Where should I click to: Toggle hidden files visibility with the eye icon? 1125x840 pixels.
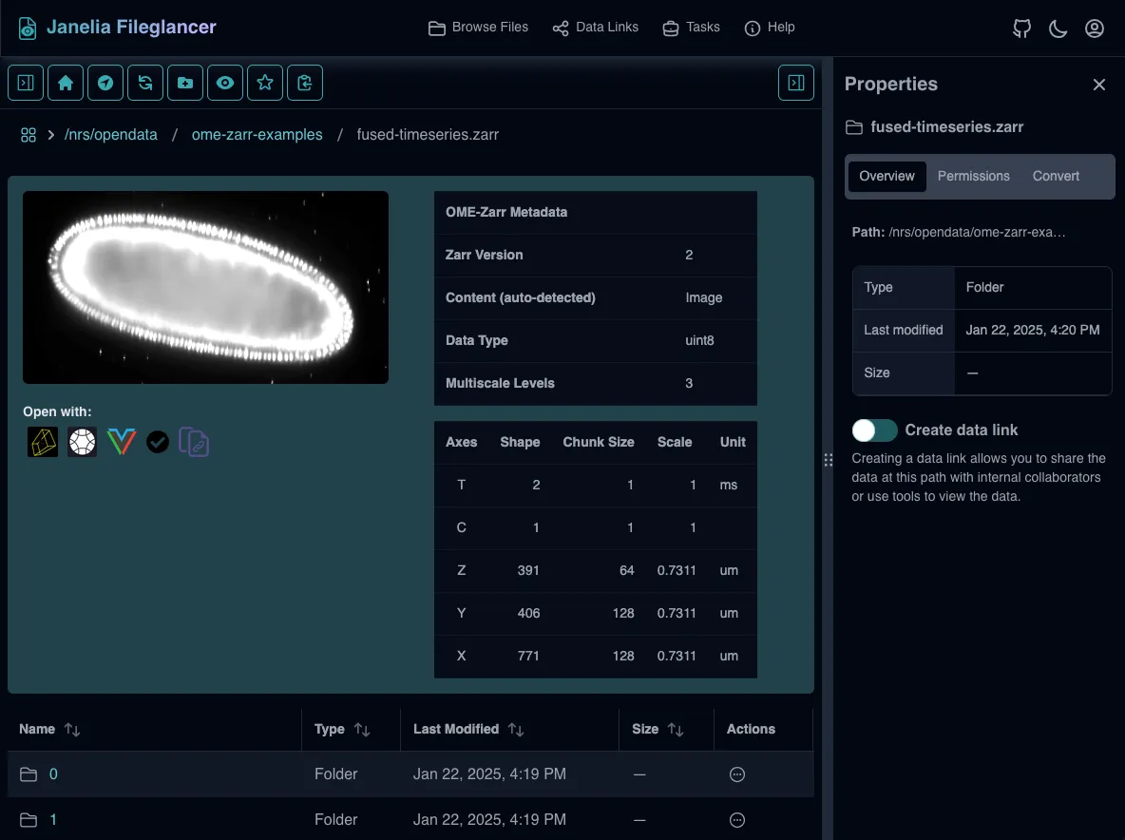click(224, 83)
